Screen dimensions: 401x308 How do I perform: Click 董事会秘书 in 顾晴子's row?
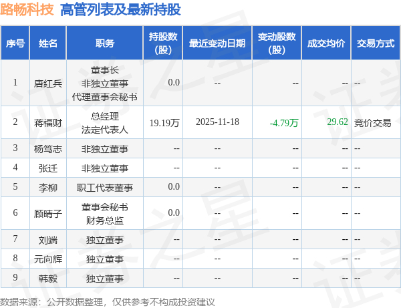click(x=105, y=207)
